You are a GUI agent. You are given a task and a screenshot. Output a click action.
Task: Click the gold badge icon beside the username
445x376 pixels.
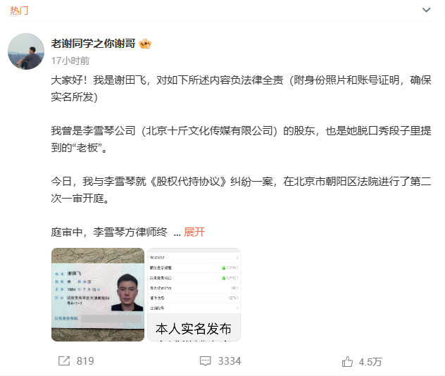coord(145,44)
